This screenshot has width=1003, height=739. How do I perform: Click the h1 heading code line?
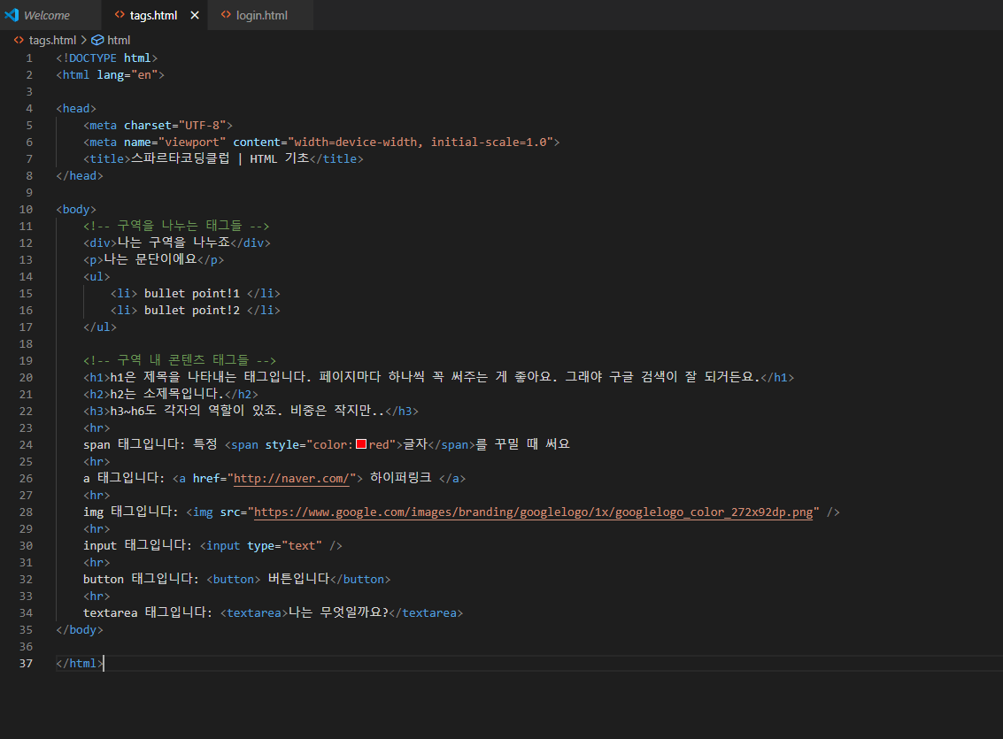439,377
